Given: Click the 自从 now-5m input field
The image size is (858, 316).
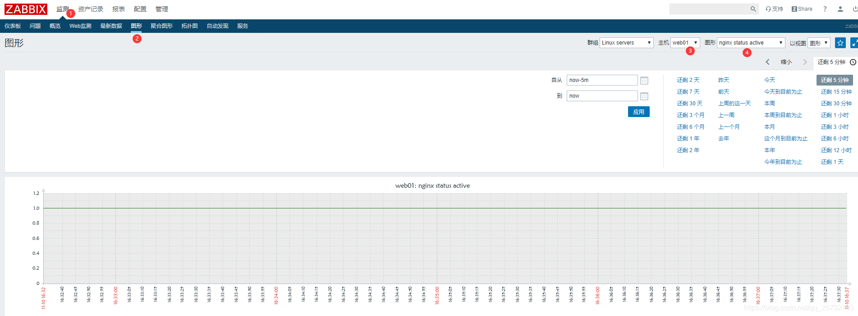Looking at the screenshot, I should (602, 80).
